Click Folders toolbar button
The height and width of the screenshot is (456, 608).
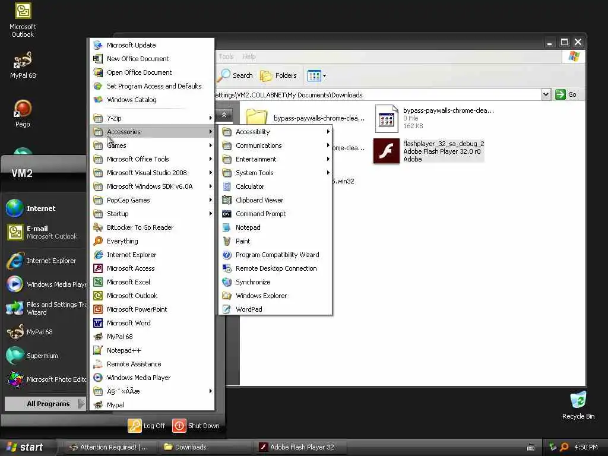(278, 75)
